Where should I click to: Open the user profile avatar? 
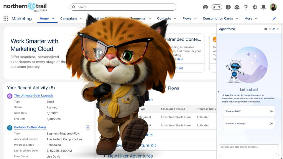(x=273, y=7)
